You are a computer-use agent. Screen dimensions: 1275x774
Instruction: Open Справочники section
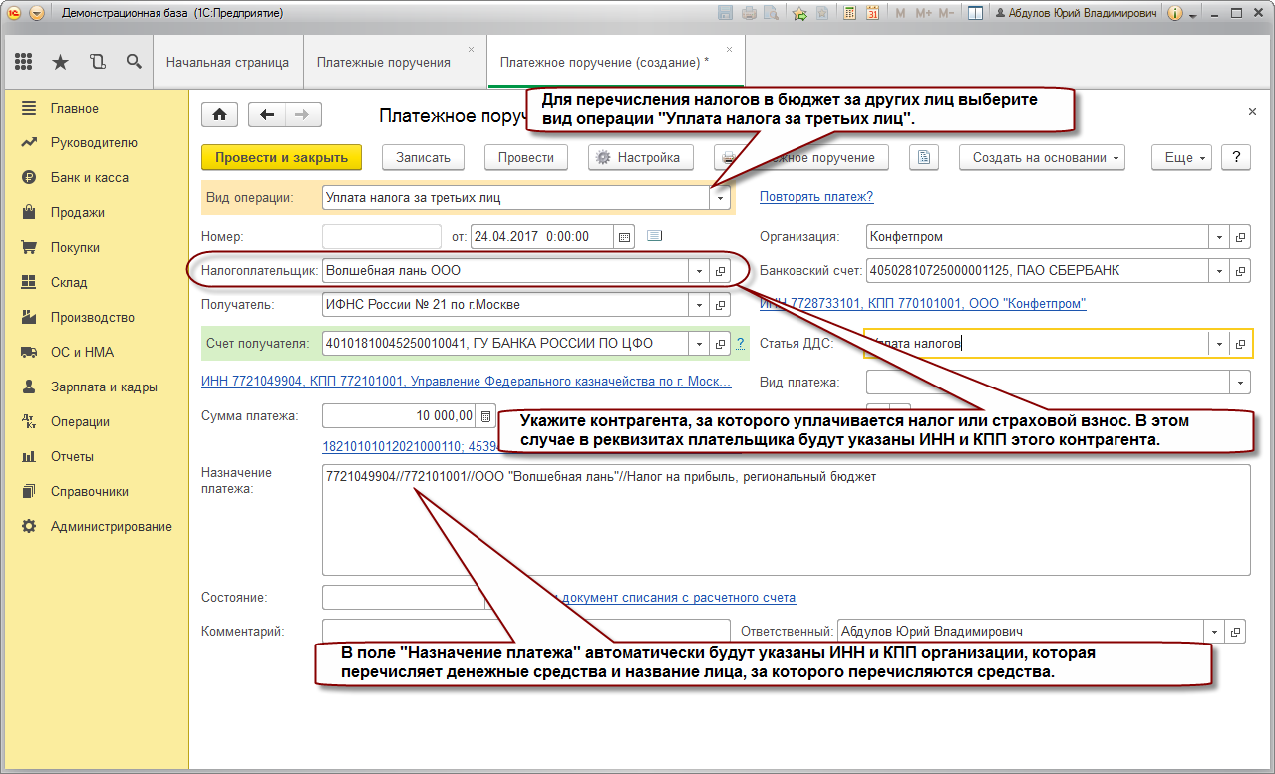tap(90, 491)
